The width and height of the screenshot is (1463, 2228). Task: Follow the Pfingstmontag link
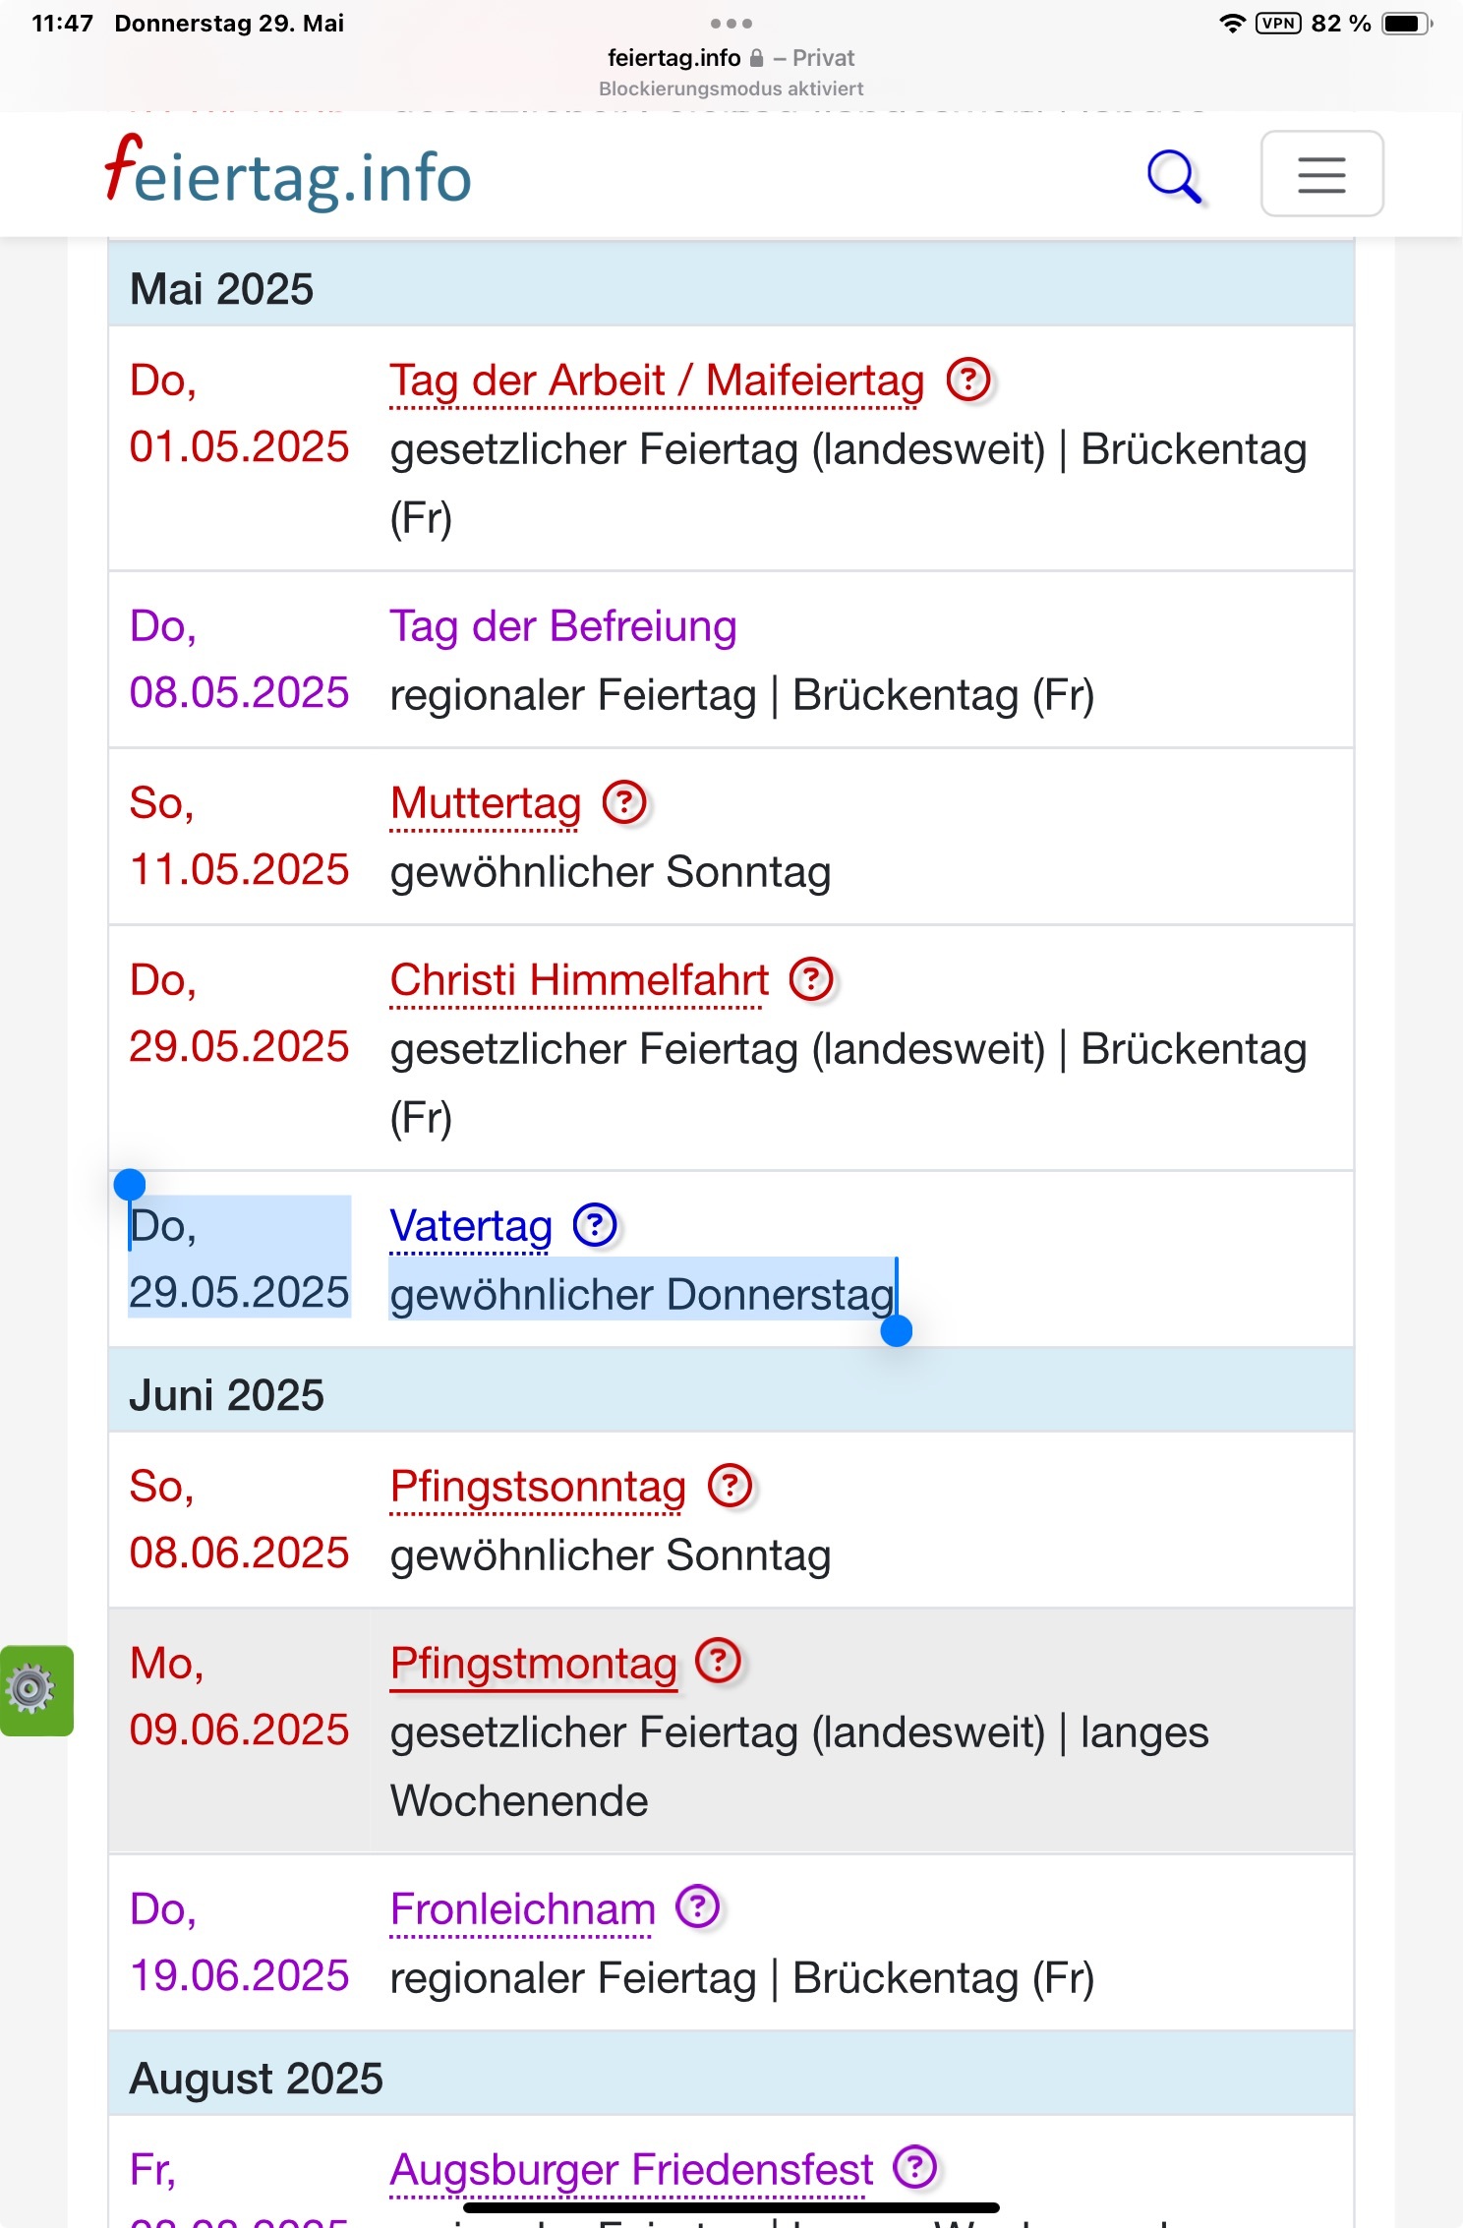[534, 1664]
